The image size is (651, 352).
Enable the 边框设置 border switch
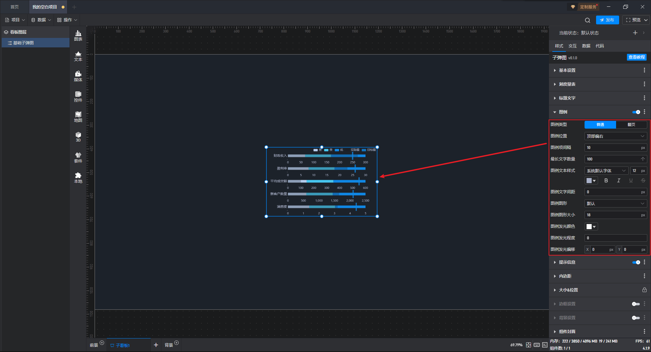[636, 304]
